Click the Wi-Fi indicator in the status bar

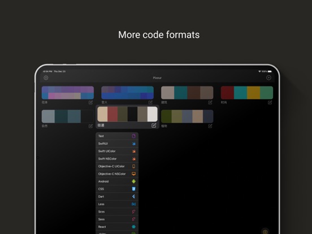coord(259,71)
